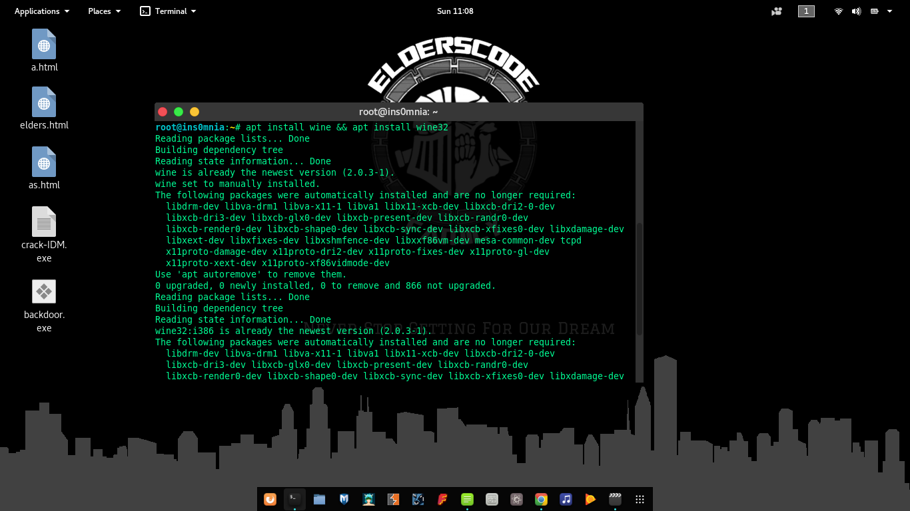Open the atom-shaped dock icon
The image size is (910, 511).
pyautogui.click(x=516, y=499)
